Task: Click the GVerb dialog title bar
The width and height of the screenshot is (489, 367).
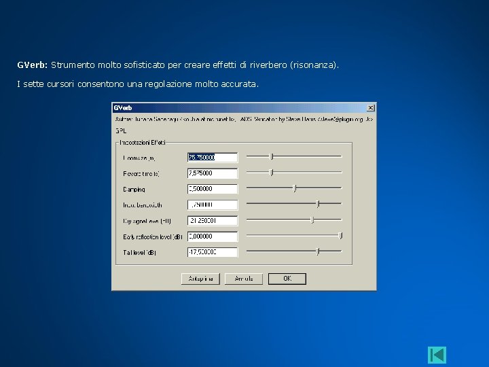Action: pyautogui.click(x=244, y=108)
